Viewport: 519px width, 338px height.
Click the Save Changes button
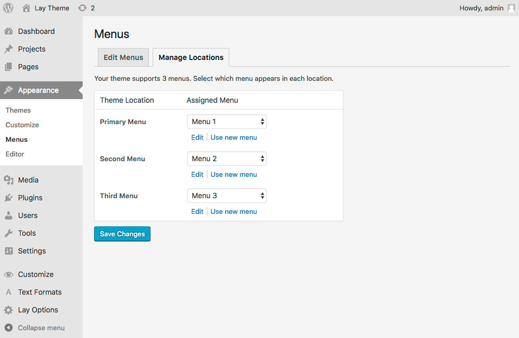[x=122, y=234]
